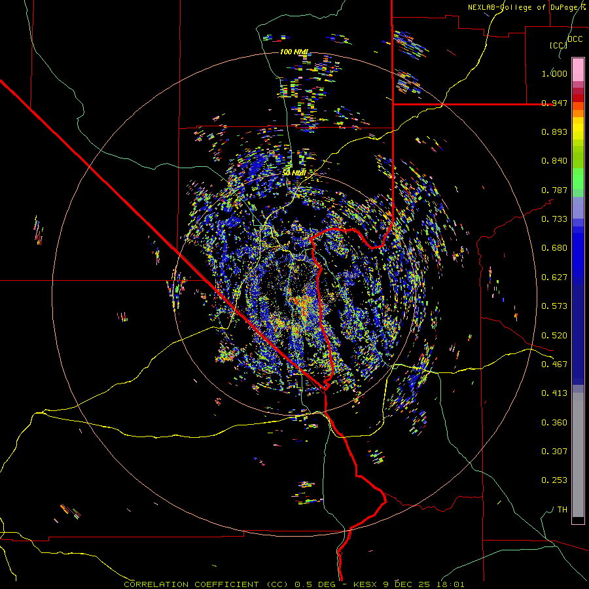Click the 9 DEC 25 date text
589x589 pixels.
pos(406,584)
